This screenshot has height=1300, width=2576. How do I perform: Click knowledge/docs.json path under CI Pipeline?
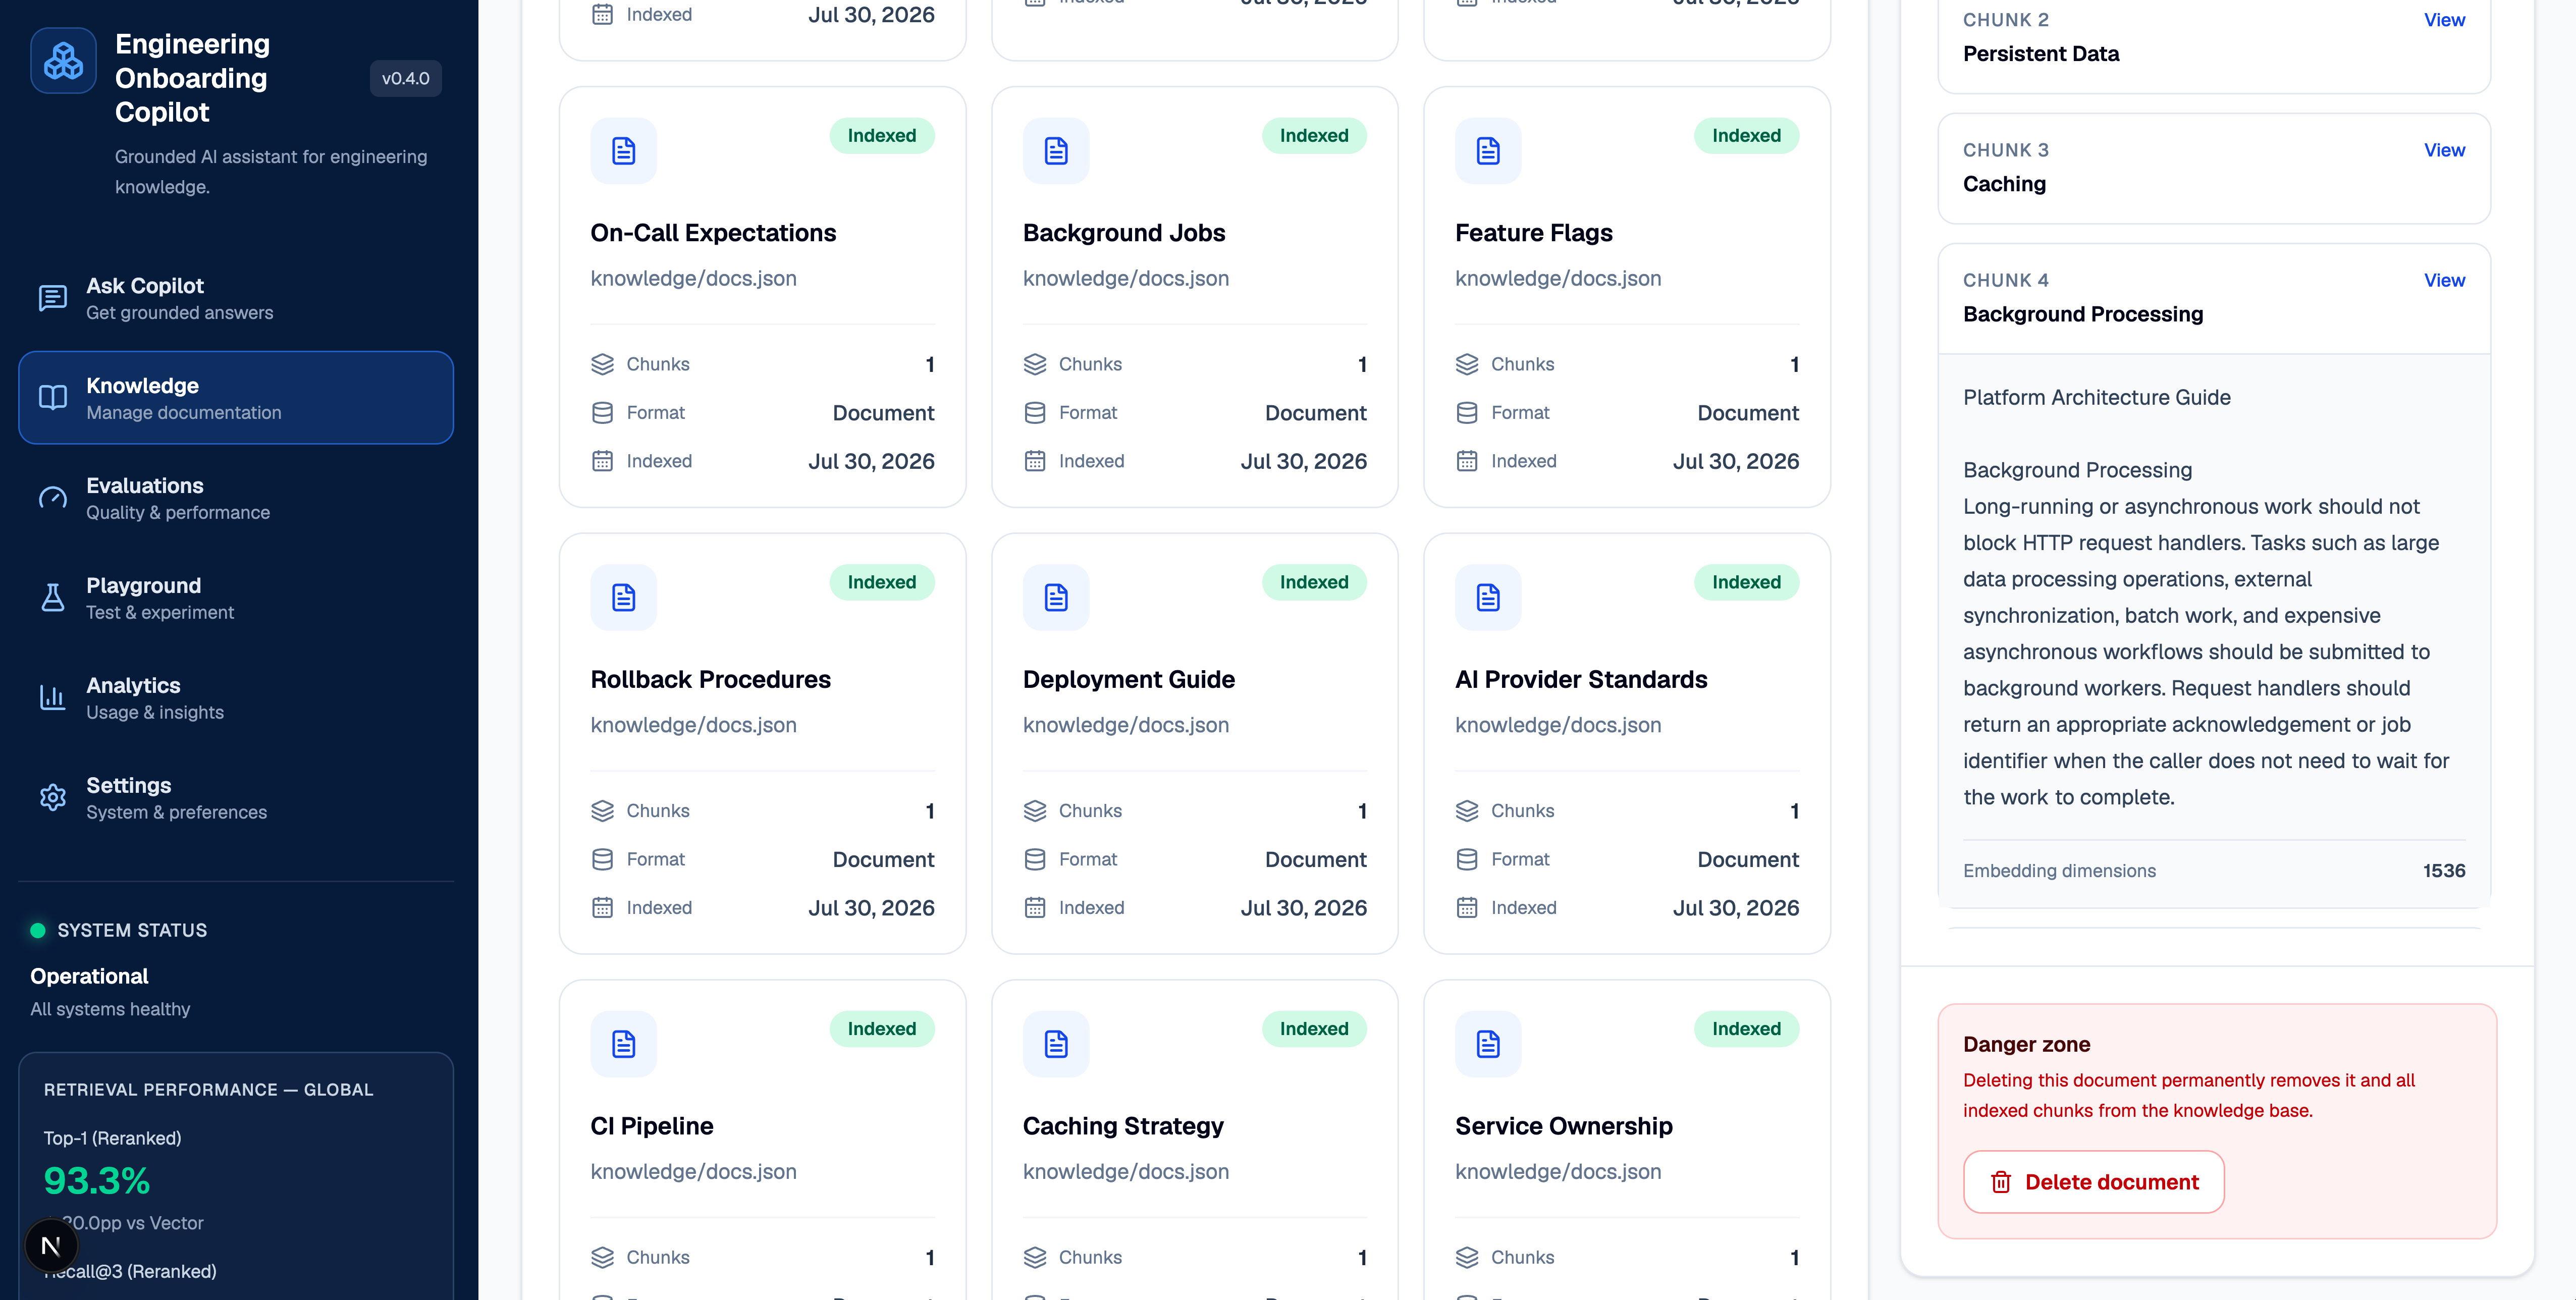(x=694, y=1172)
